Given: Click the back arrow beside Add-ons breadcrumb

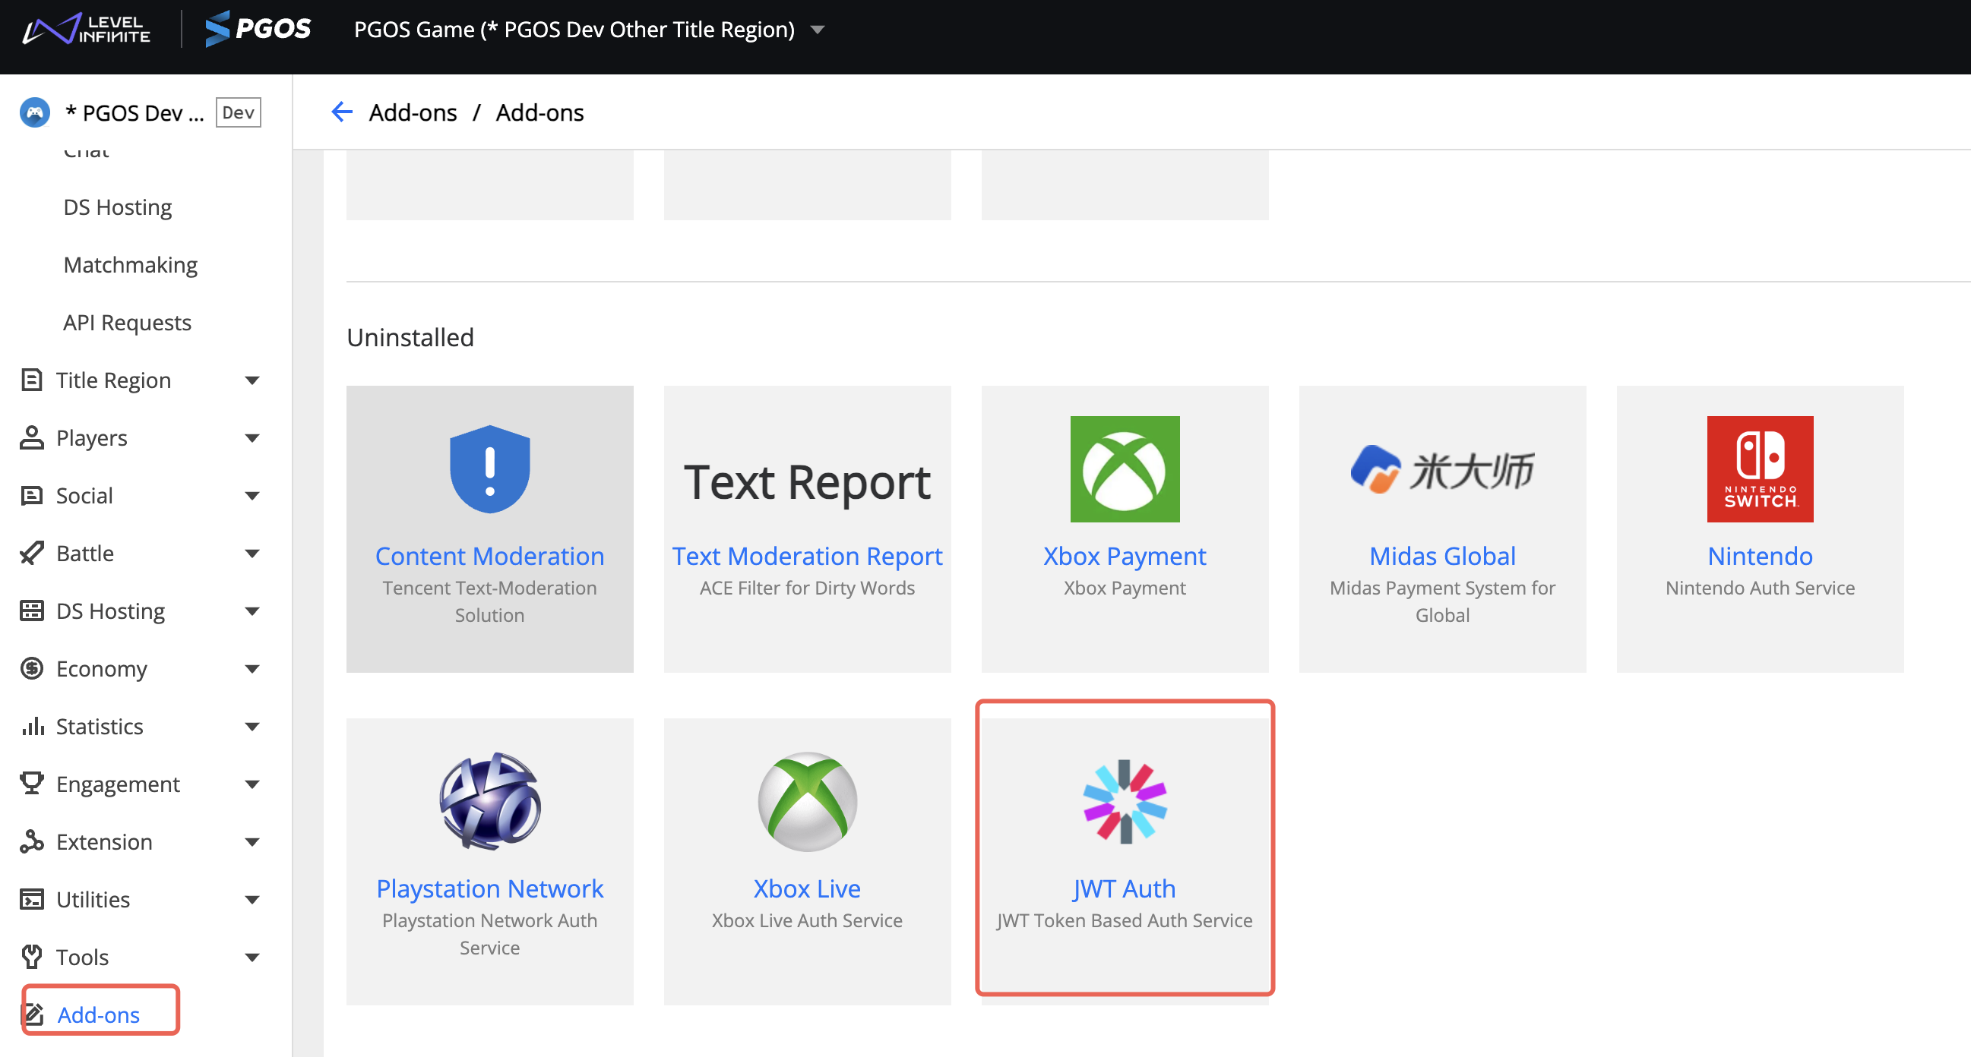Looking at the screenshot, I should [341, 112].
